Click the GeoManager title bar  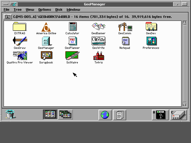(x=95, y=4)
